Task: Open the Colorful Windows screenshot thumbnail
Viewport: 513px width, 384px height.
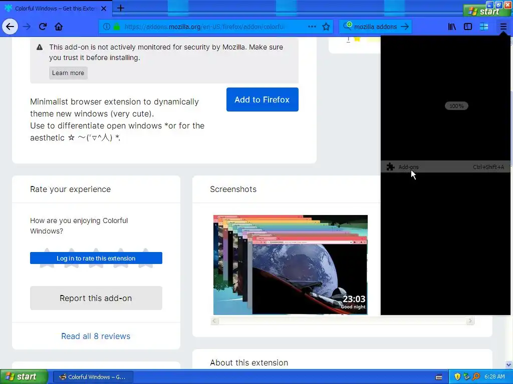Action: (291, 265)
